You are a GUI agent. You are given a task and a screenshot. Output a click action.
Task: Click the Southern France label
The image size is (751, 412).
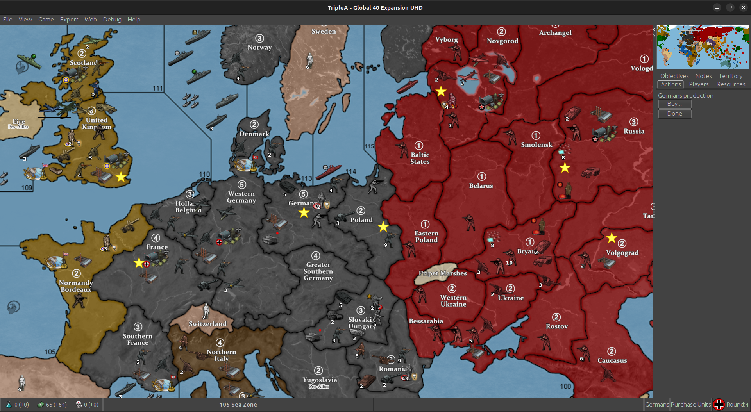pos(138,339)
